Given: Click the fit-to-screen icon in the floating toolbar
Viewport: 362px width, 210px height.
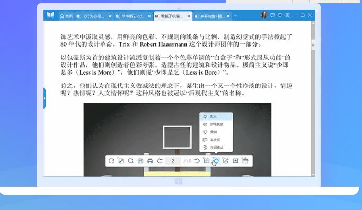Looking at the screenshot, I should tap(121, 161).
